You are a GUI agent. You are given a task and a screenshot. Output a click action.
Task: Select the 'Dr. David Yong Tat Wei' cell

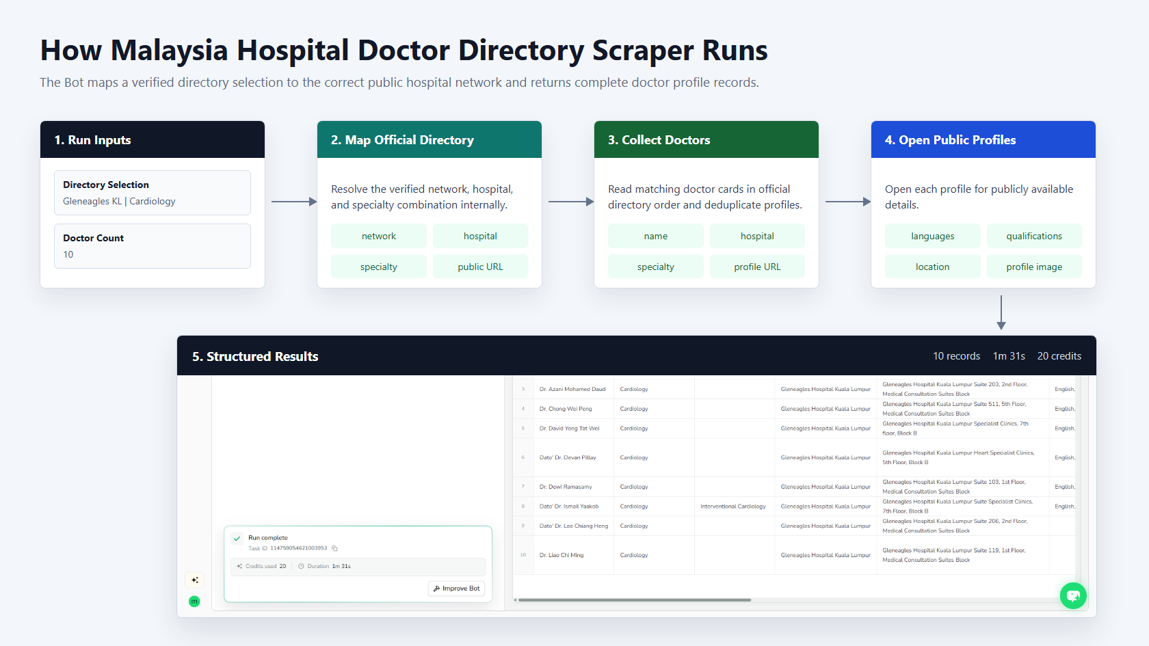pos(572,429)
